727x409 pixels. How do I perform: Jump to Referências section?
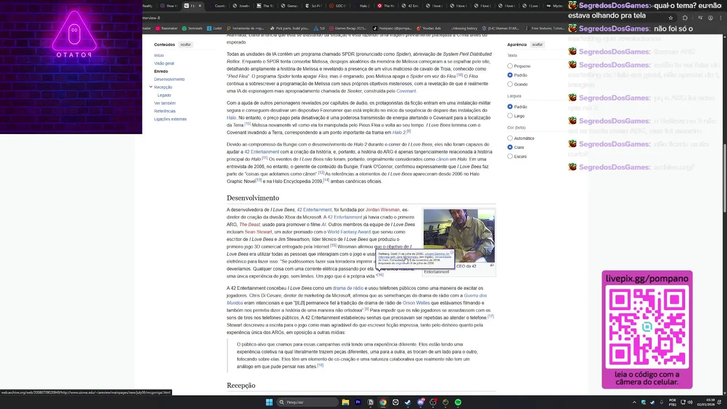(165, 111)
